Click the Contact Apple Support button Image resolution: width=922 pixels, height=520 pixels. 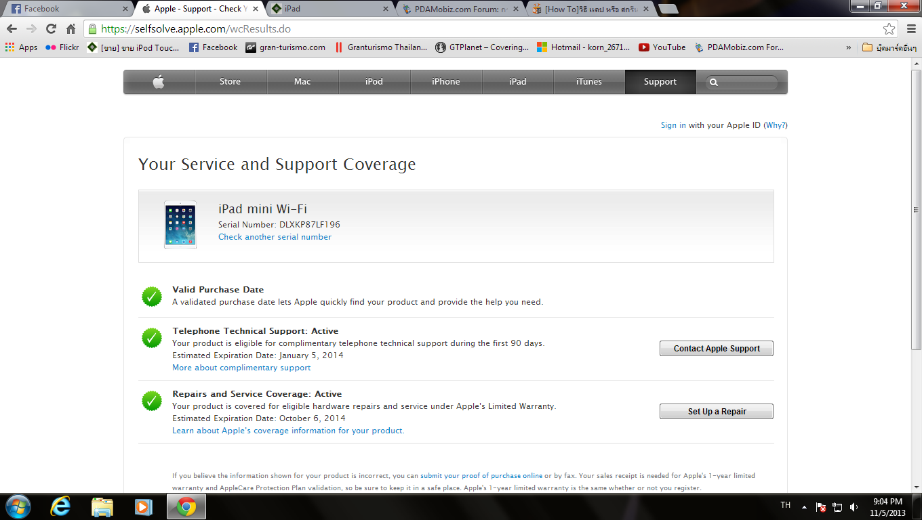point(717,349)
